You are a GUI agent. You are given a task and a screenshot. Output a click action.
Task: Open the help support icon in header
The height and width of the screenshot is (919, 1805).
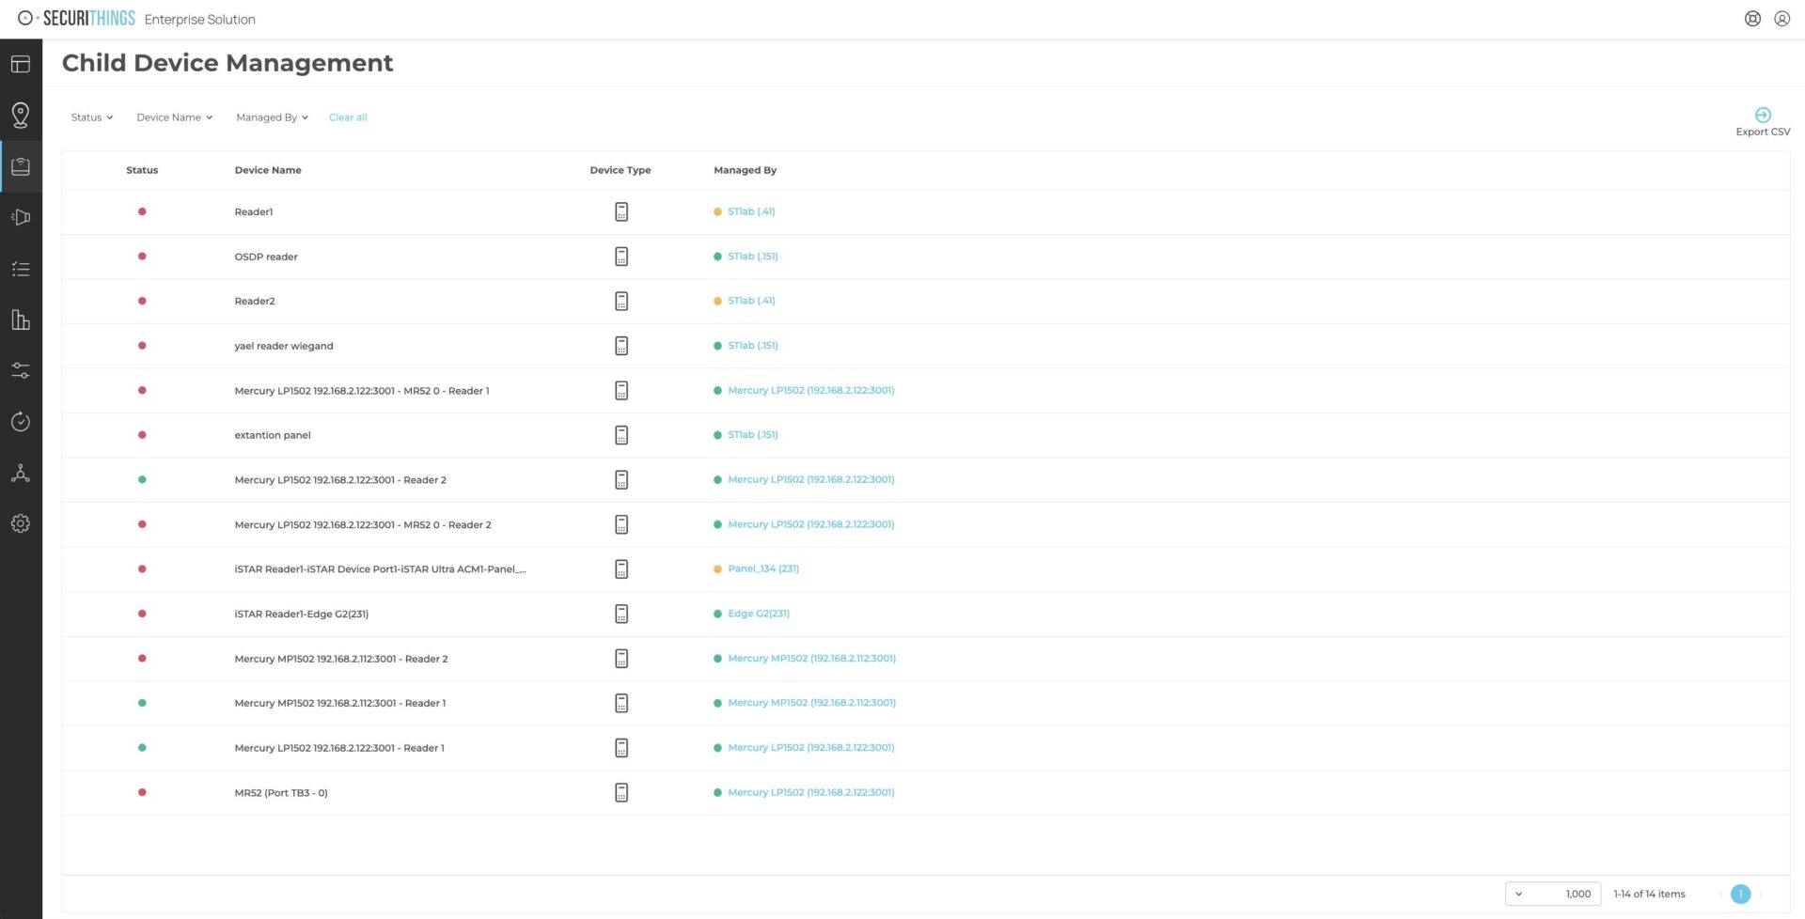tap(1752, 19)
